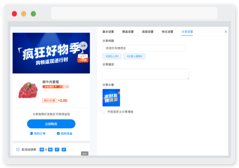The height and width of the screenshot is (168, 239).
Task: Click the 距活动结束 label
Action: 29,149
